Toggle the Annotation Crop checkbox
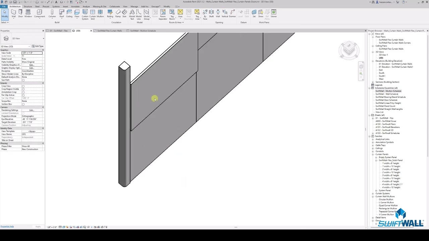 [23, 92]
